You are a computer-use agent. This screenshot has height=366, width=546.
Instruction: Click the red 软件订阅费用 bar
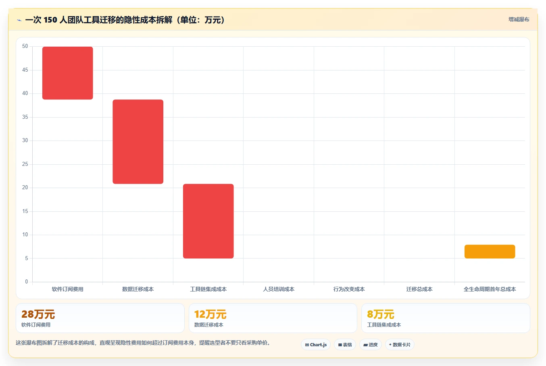pyautogui.click(x=68, y=73)
